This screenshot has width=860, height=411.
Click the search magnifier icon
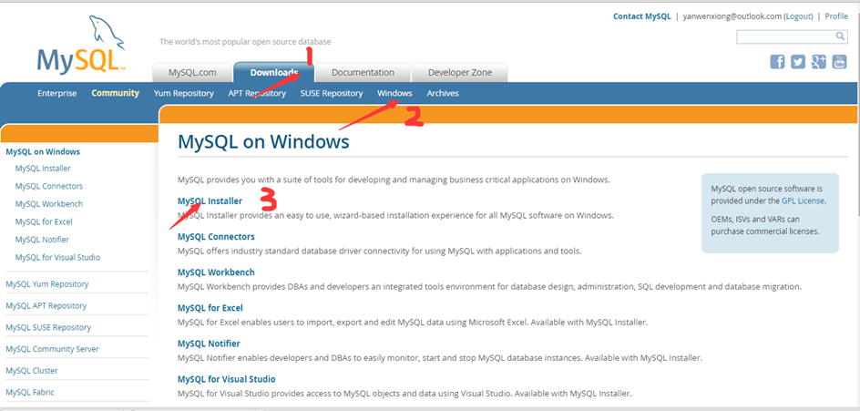coord(840,36)
